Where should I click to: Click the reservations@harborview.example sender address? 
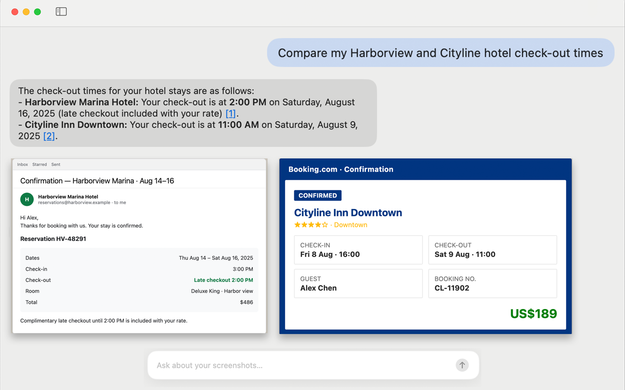74,203
